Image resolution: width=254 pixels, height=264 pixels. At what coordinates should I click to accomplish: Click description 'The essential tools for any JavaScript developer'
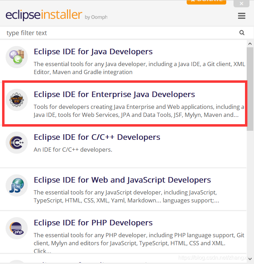(x=126, y=196)
